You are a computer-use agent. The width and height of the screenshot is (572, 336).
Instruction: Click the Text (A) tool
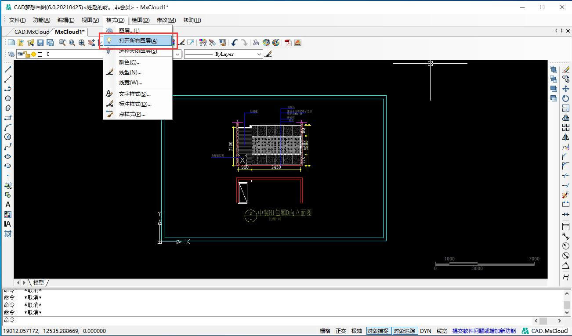point(8,205)
